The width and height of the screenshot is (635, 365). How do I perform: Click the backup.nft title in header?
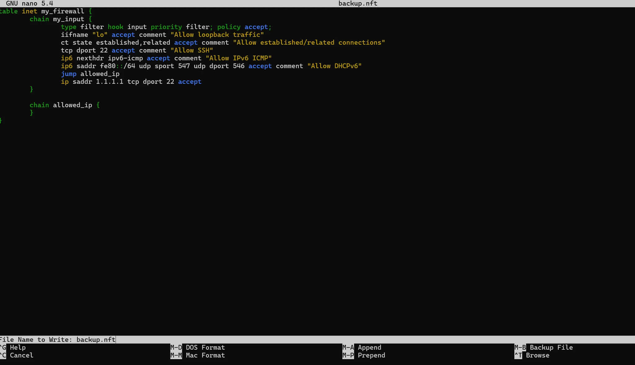click(x=358, y=3)
